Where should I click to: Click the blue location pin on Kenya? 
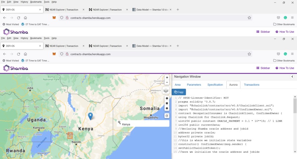(90, 116)
